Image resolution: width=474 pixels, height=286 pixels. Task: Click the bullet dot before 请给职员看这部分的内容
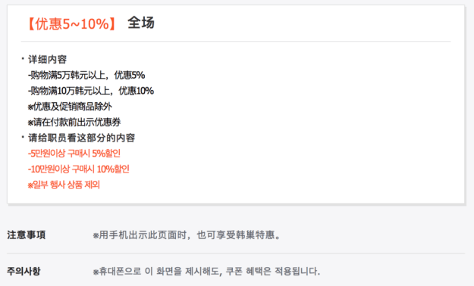[x=23, y=137]
